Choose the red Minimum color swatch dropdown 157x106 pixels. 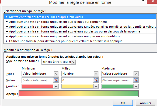tap(40, 86)
